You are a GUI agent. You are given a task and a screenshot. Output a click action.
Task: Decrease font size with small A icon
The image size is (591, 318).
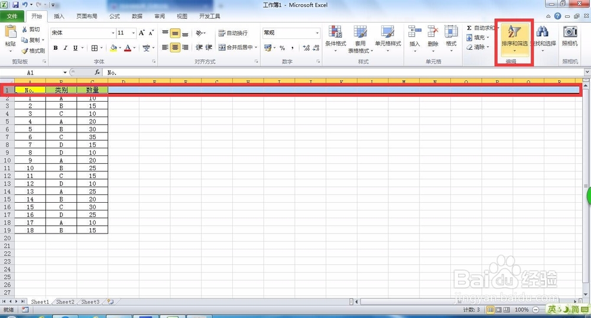click(151, 33)
